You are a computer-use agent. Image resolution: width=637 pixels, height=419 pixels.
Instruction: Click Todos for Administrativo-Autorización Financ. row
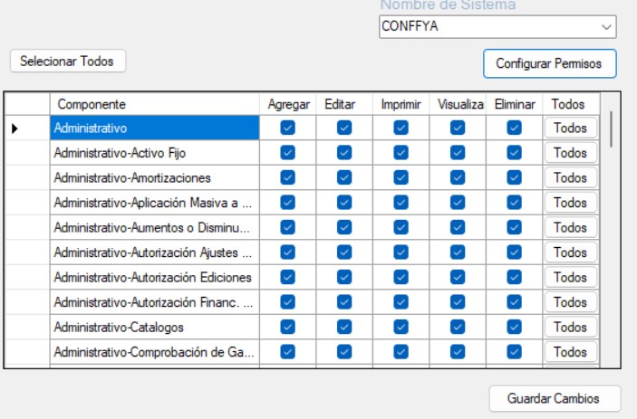[571, 302]
